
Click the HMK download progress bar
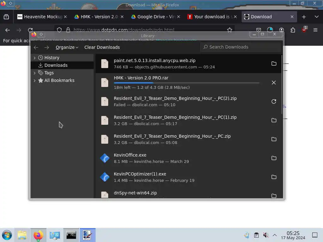pyautogui.click(x=186, y=83)
